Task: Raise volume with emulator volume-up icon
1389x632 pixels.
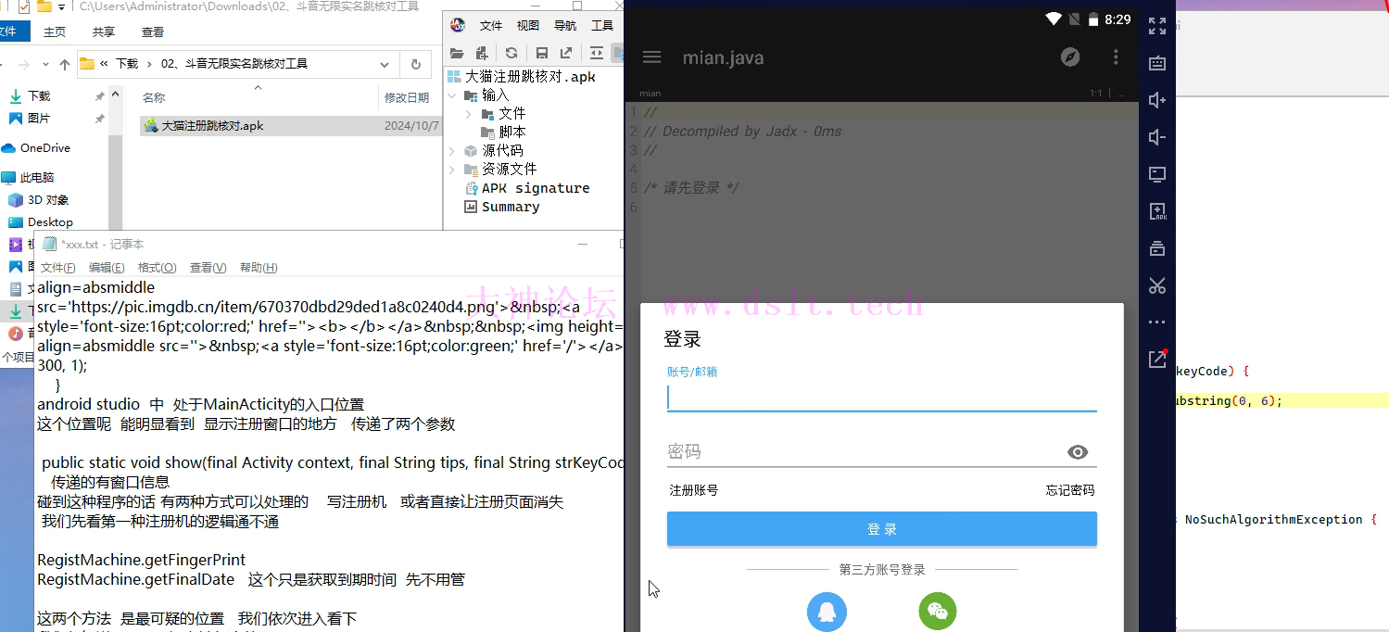Action: (1157, 100)
